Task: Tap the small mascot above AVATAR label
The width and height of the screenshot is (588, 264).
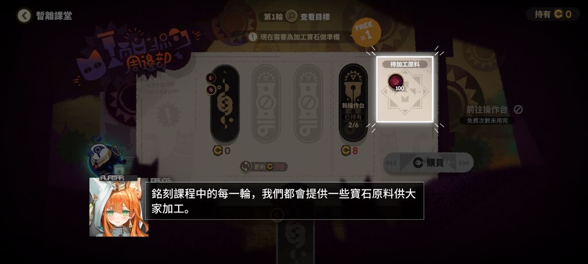Action: tap(105, 158)
